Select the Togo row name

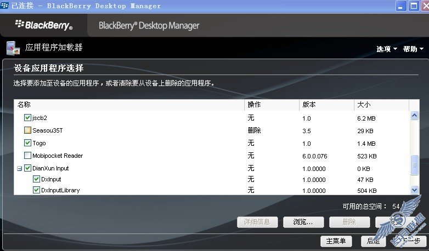tap(39, 143)
